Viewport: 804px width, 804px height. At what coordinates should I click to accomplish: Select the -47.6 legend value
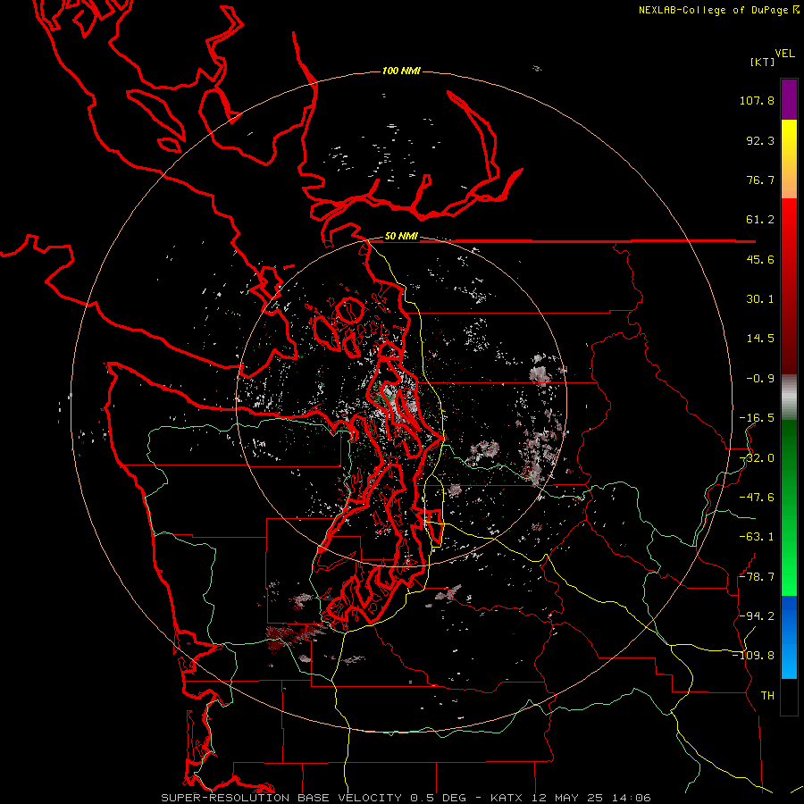757,498
